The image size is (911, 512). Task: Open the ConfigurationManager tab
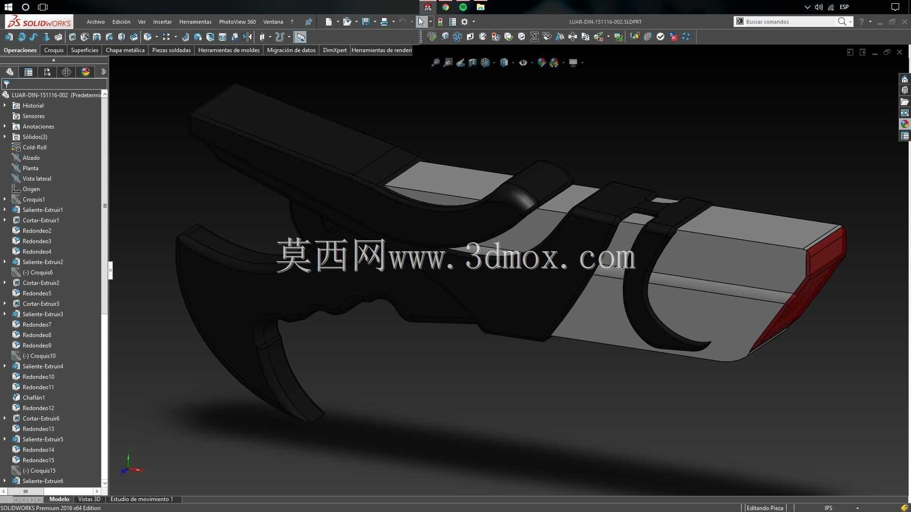tap(47, 72)
